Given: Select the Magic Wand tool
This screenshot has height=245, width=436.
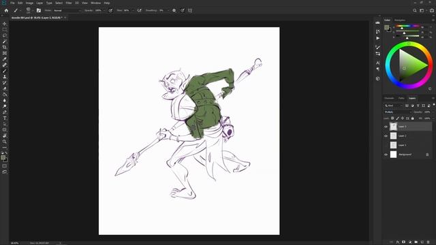Looking at the screenshot, I should pyautogui.click(x=5, y=42).
